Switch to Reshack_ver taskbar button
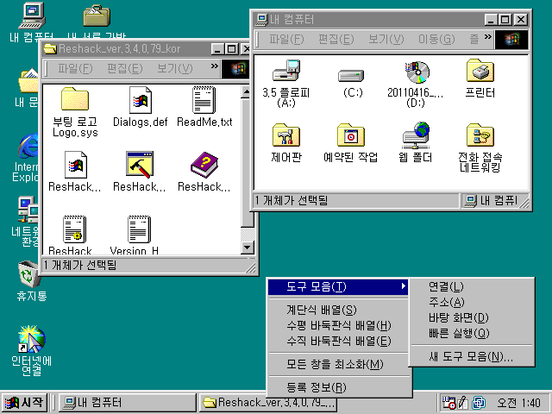Screen dimensions: 552x414 (x=270, y=403)
